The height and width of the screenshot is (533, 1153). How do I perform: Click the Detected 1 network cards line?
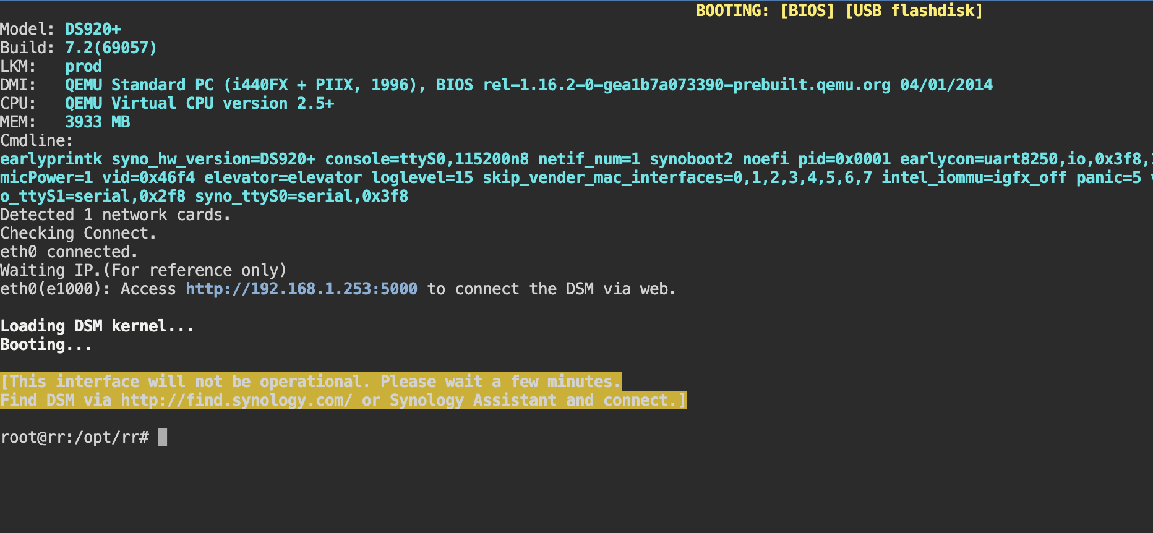(115, 215)
